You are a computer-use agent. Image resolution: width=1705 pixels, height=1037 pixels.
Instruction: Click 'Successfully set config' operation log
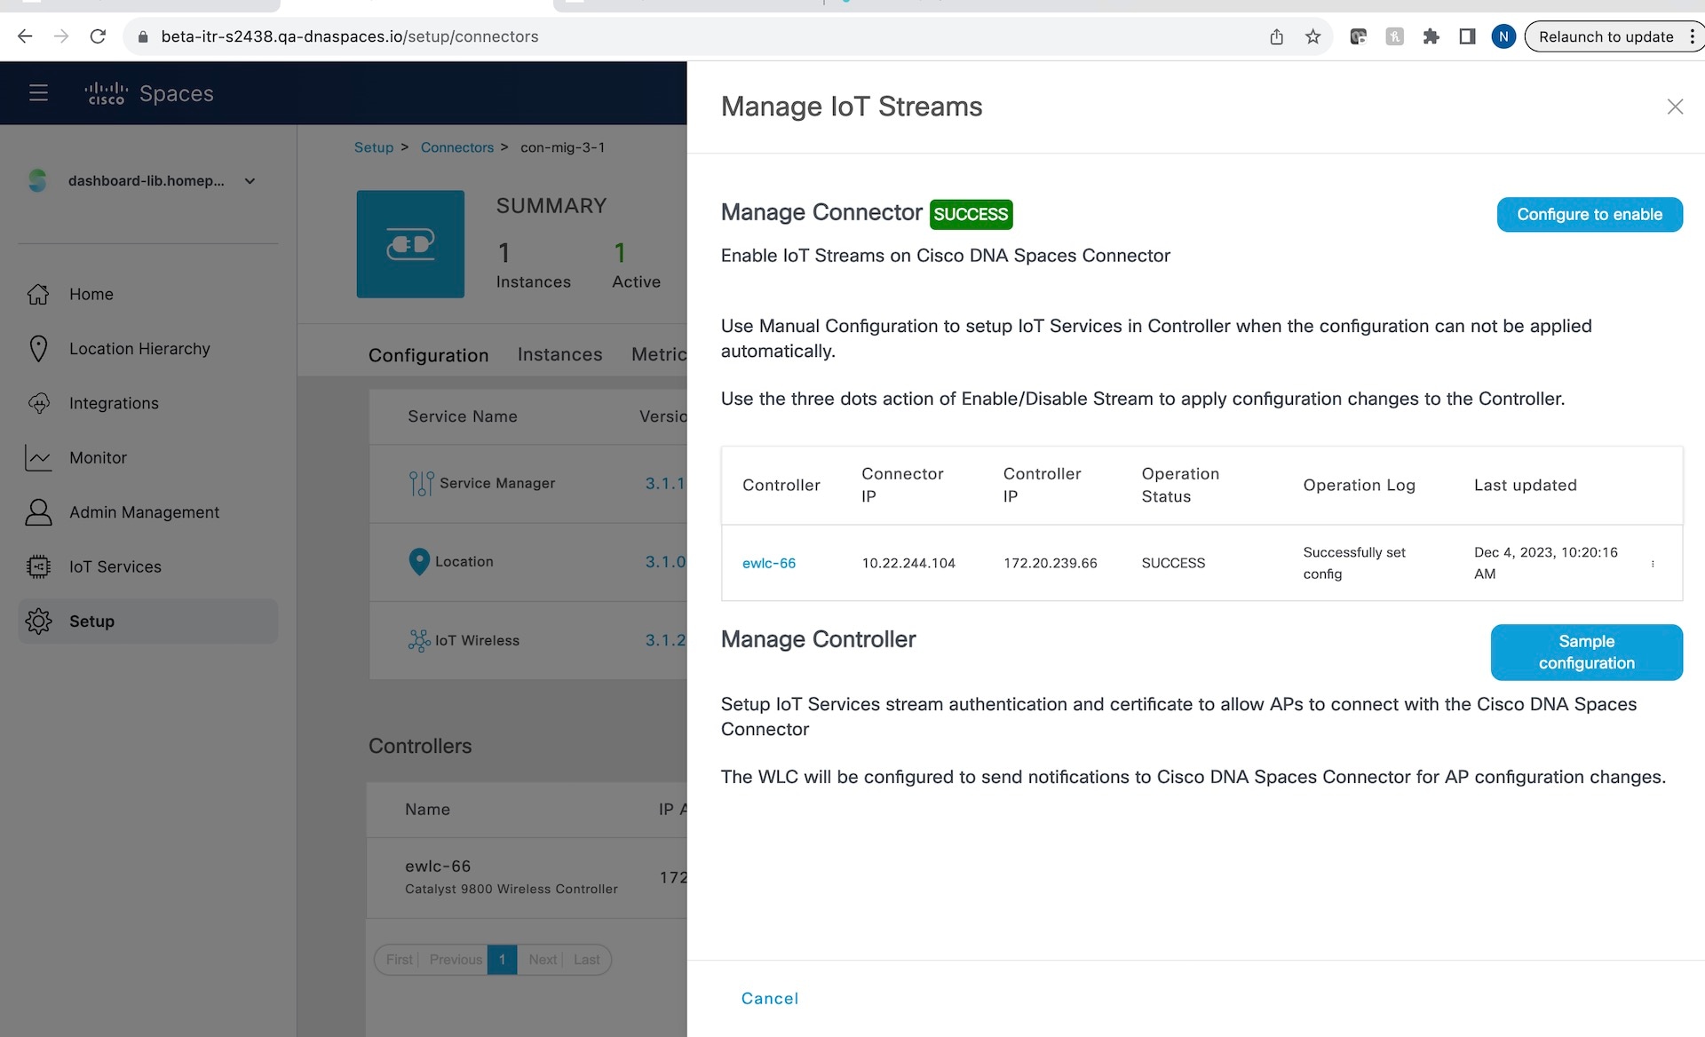pos(1354,563)
